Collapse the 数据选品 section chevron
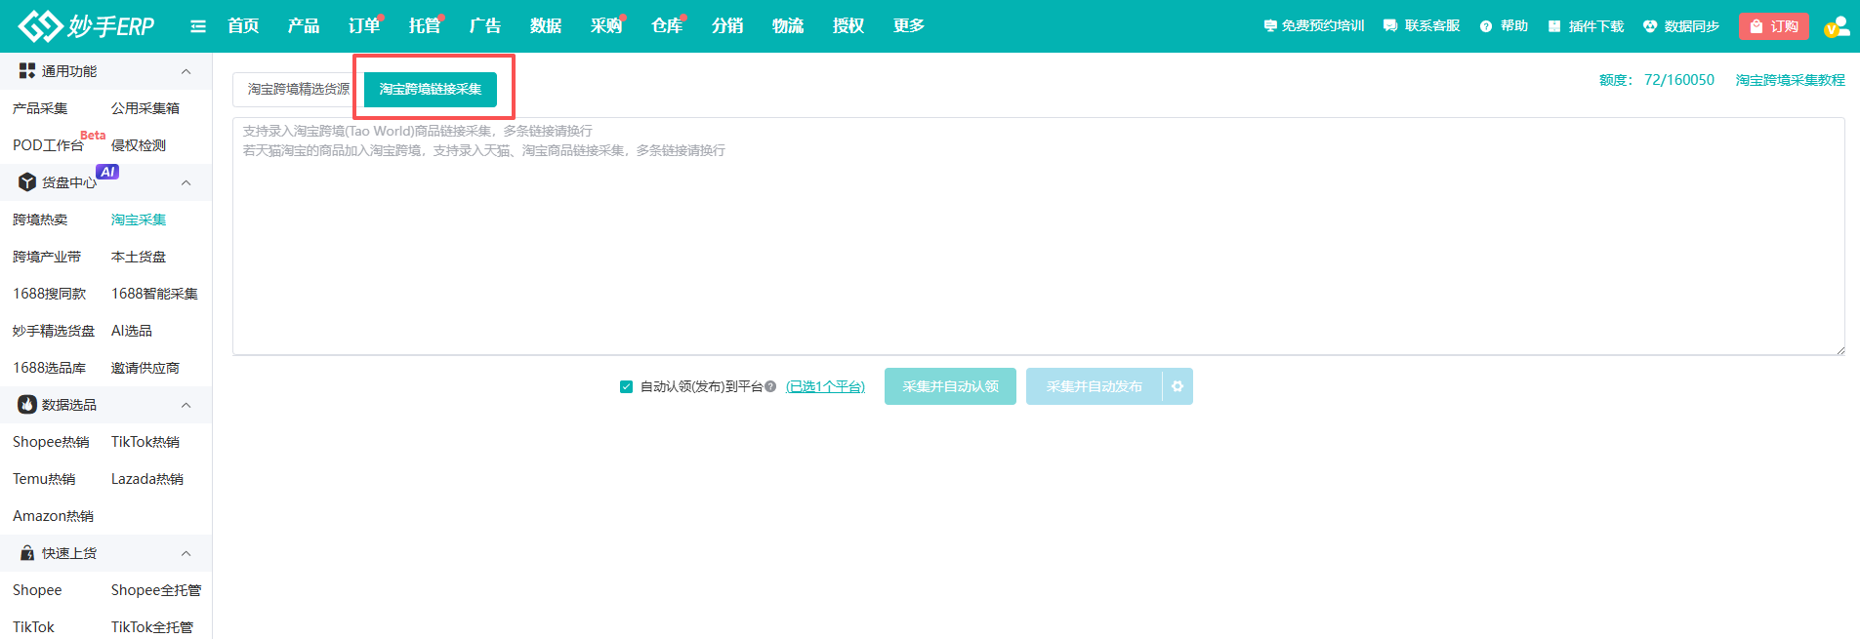 point(186,405)
